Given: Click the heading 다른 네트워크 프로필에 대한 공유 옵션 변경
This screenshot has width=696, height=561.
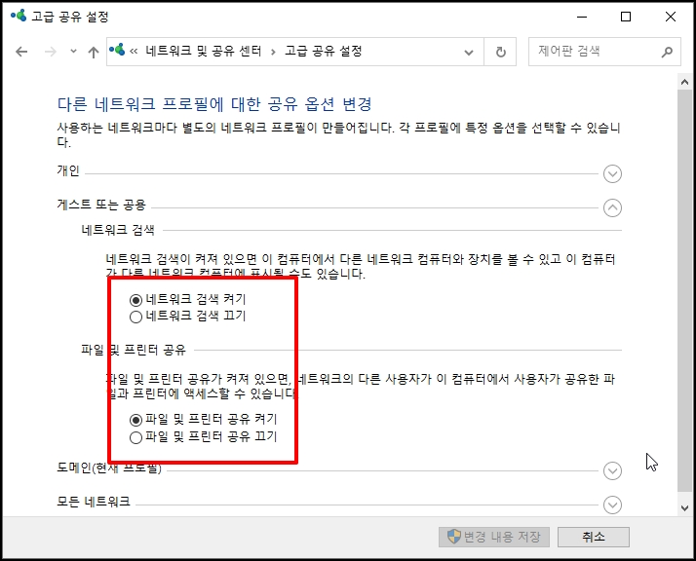Looking at the screenshot, I should click(213, 104).
